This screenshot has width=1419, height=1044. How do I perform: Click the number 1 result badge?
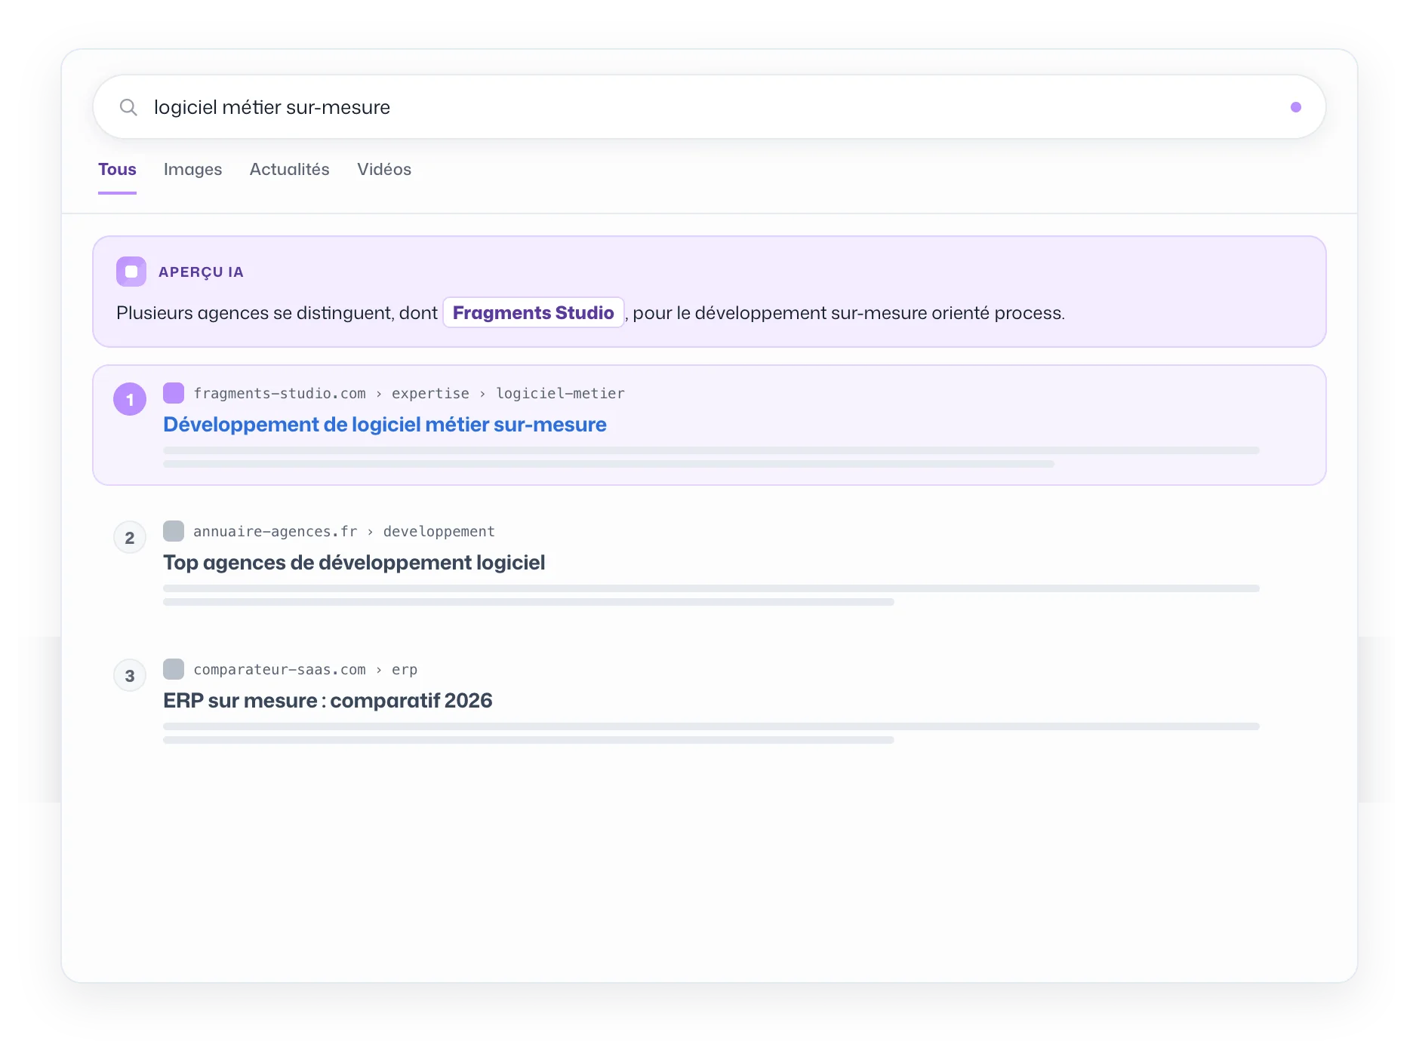pyautogui.click(x=130, y=399)
